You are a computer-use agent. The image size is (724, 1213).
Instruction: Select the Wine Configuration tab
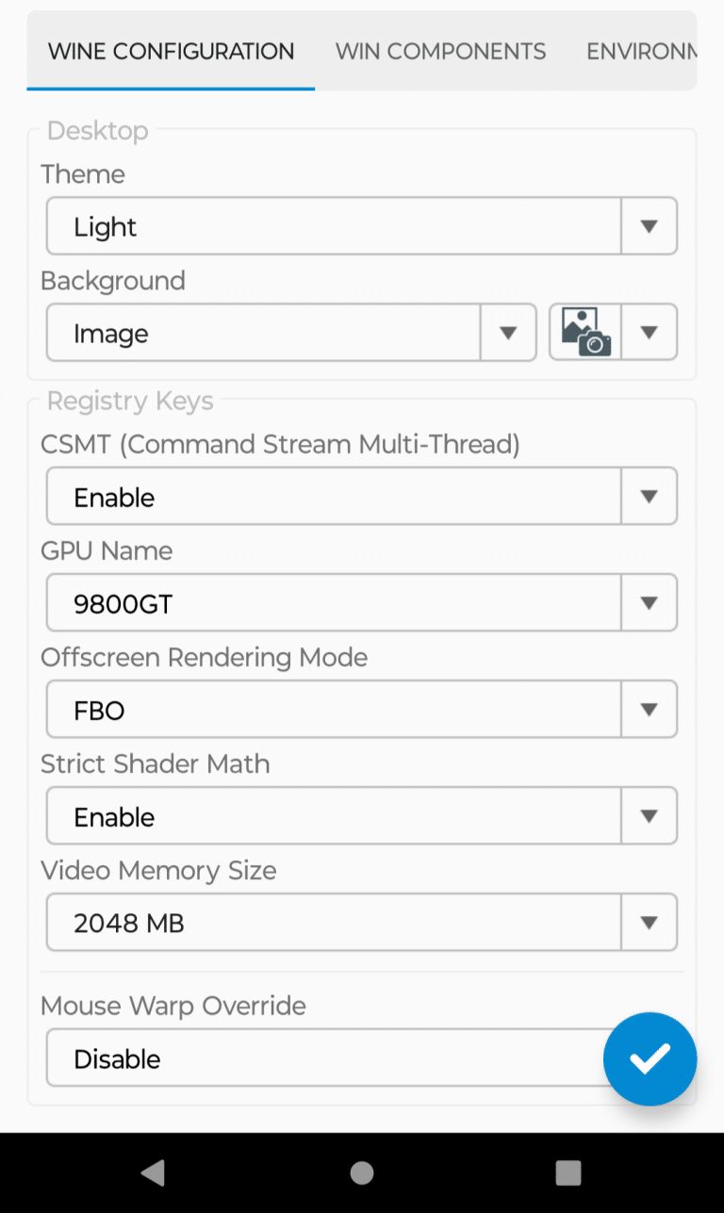point(171,51)
